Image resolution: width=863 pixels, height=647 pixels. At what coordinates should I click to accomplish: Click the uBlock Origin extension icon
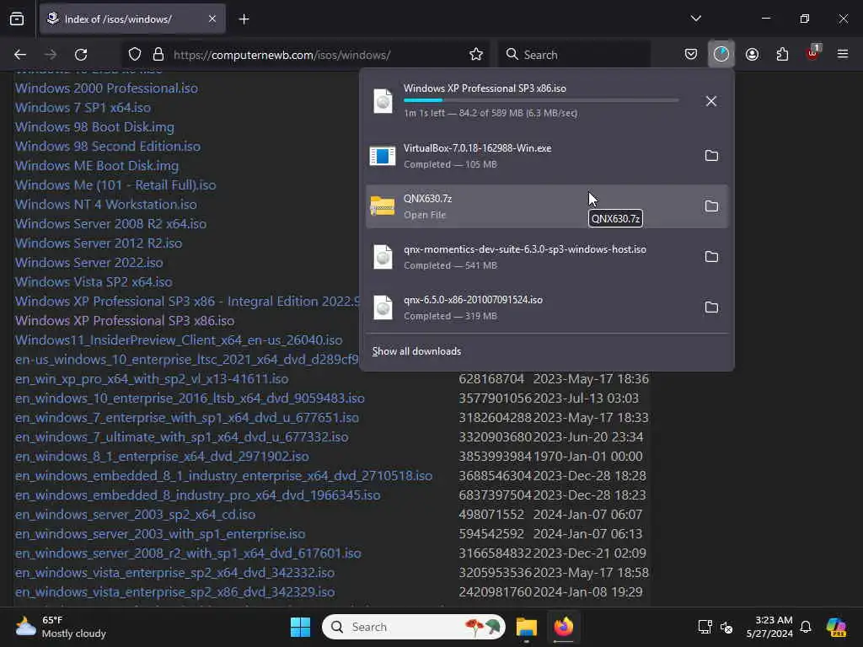pyautogui.click(x=813, y=53)
